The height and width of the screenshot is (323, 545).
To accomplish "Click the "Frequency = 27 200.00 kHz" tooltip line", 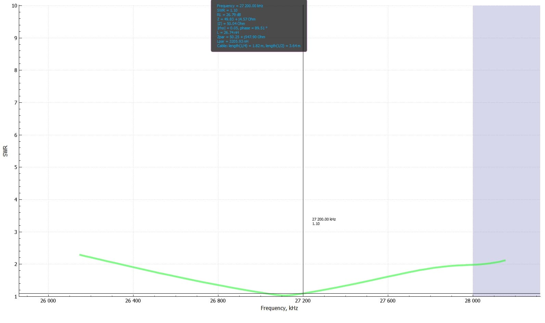I will coord(240,6).
